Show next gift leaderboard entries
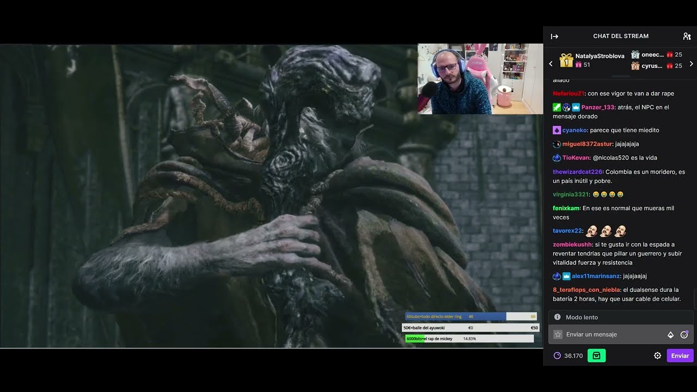697x392 pixels. click(x=692, y=64)
